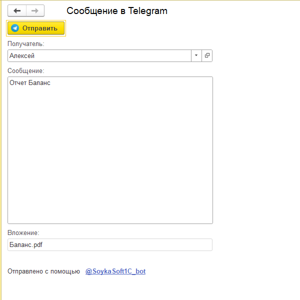Click the word Telegram in the form title
The height and width of the screenshot is (300, 300).
(x=148, y=11)
